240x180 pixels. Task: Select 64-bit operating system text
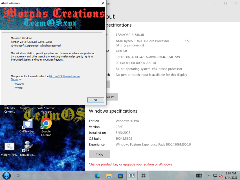149,69
